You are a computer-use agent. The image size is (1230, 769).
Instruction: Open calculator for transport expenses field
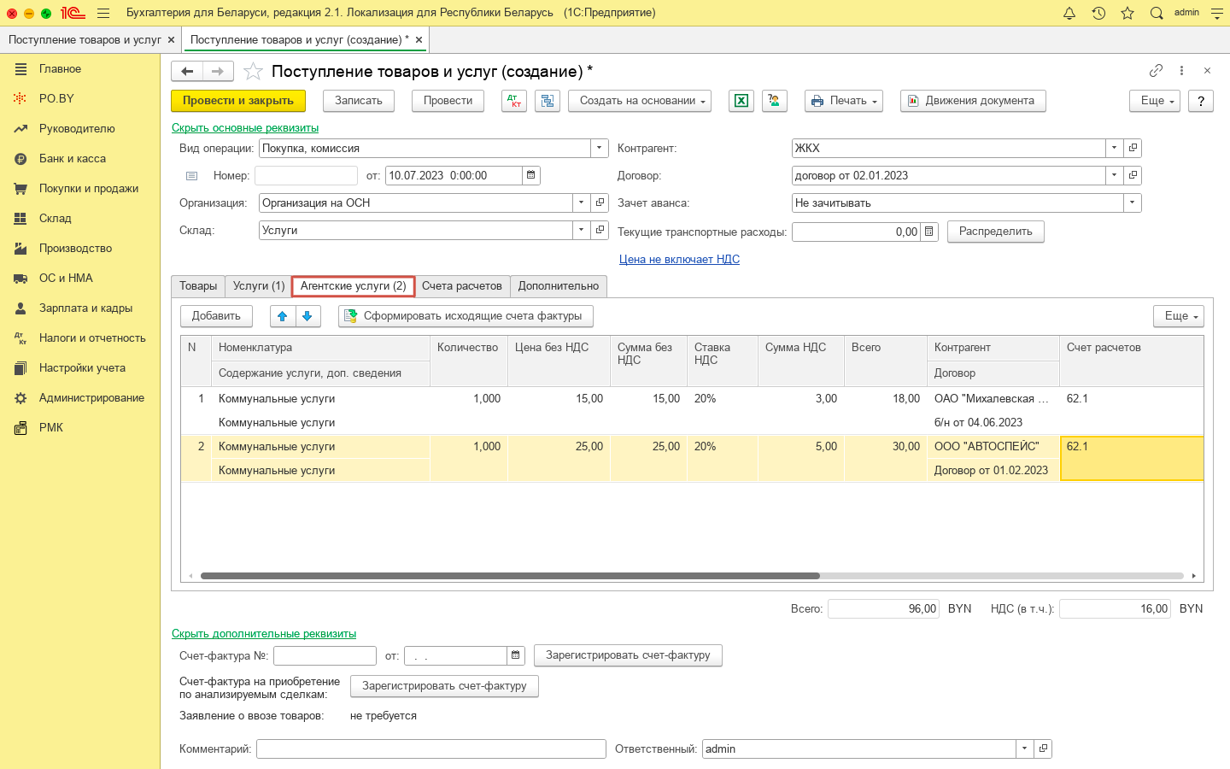tap(929, 232)
